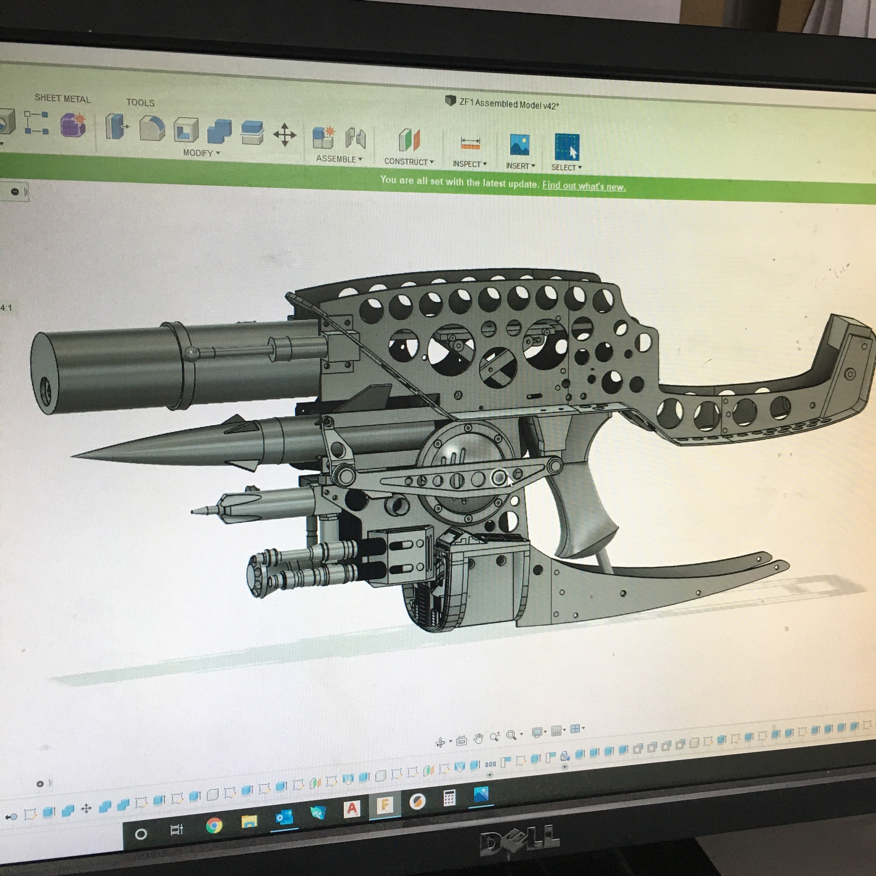Open Calculator from the taskbar
876x876 pixels.
tap(449, 798)
